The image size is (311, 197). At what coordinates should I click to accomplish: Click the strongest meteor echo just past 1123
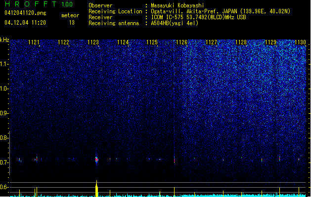point(96,160)
